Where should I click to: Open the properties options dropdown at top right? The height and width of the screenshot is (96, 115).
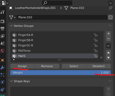pyautogui.click(x=110, y=3)
